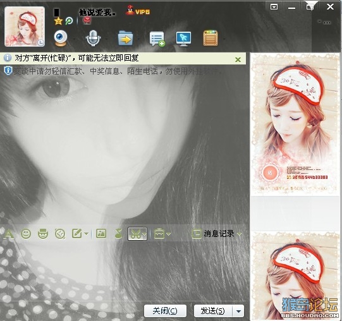Open 消息记录 message history

click(x=219, y=234)
